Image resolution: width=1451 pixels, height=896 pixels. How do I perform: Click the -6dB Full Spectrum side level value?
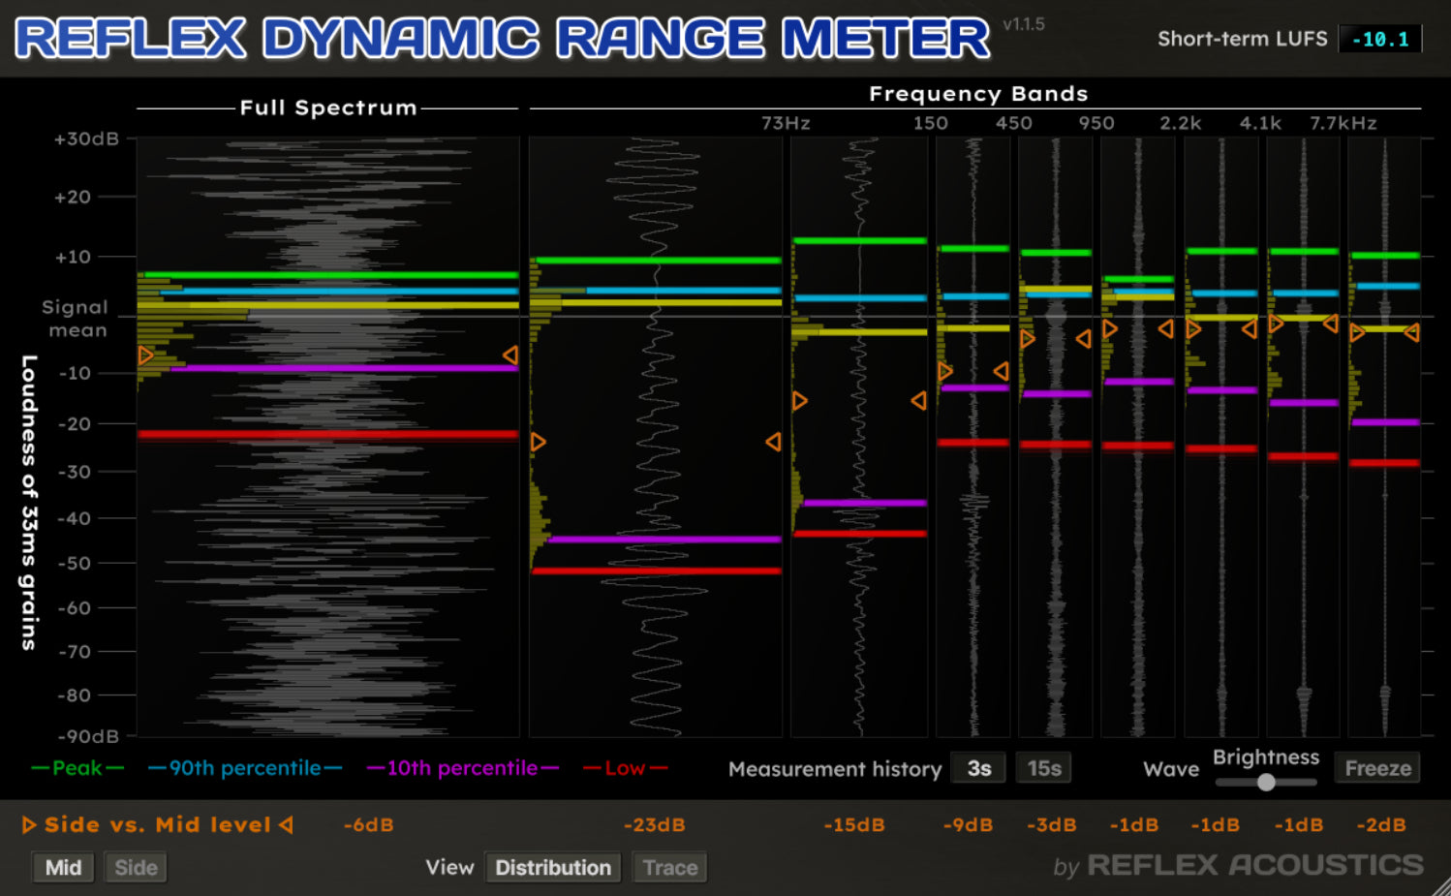(x=369, y=825)
